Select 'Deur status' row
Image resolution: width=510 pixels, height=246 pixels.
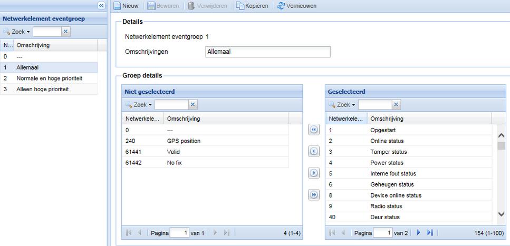tap(409, 217)
